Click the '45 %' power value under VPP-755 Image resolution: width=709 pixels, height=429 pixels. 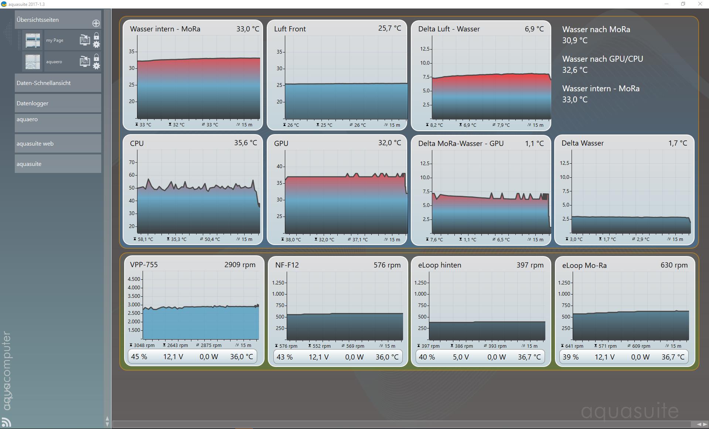click(139, 357)
